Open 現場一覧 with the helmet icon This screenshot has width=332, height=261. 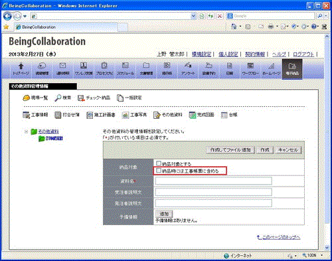[35, 98]
